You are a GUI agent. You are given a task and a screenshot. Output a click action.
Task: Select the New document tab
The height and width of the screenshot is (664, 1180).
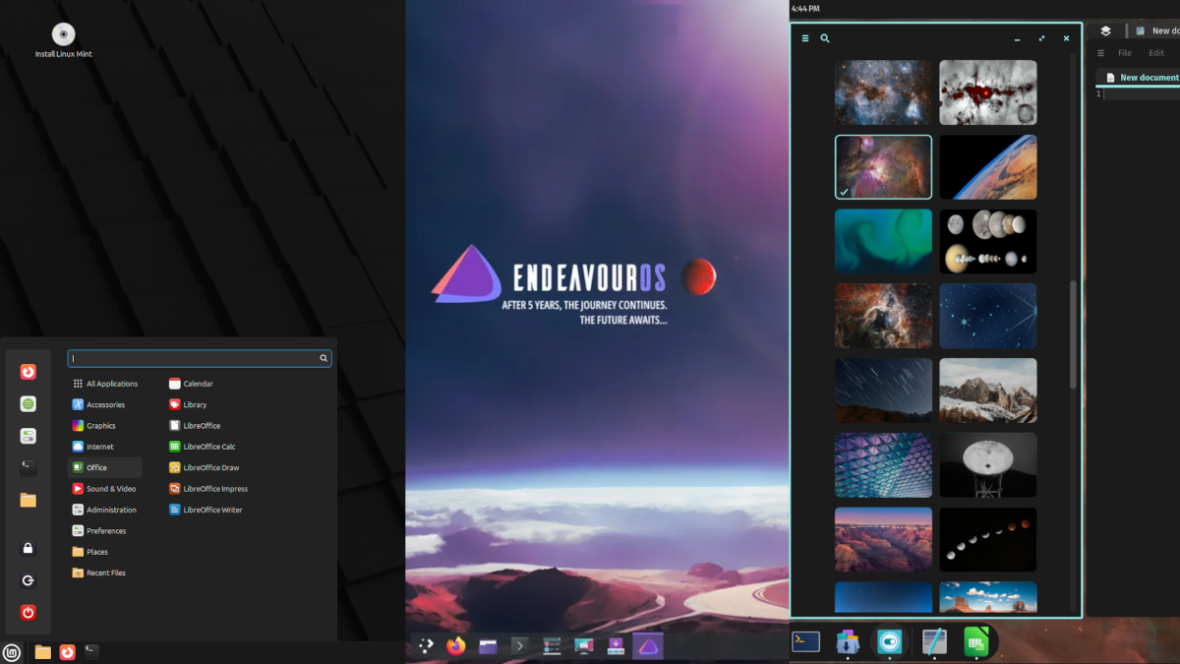click(1140, 78)
